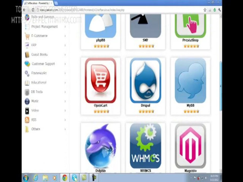Click the E-Commerce cart sidebar icon

(x=27, y=36)
